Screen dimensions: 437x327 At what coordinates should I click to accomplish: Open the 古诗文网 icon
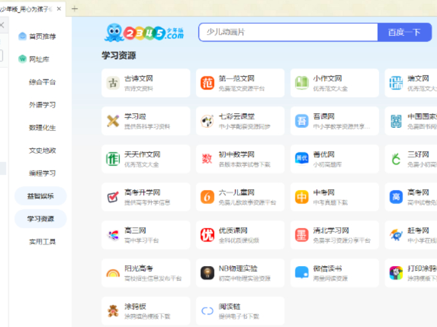tap(113, 83)
